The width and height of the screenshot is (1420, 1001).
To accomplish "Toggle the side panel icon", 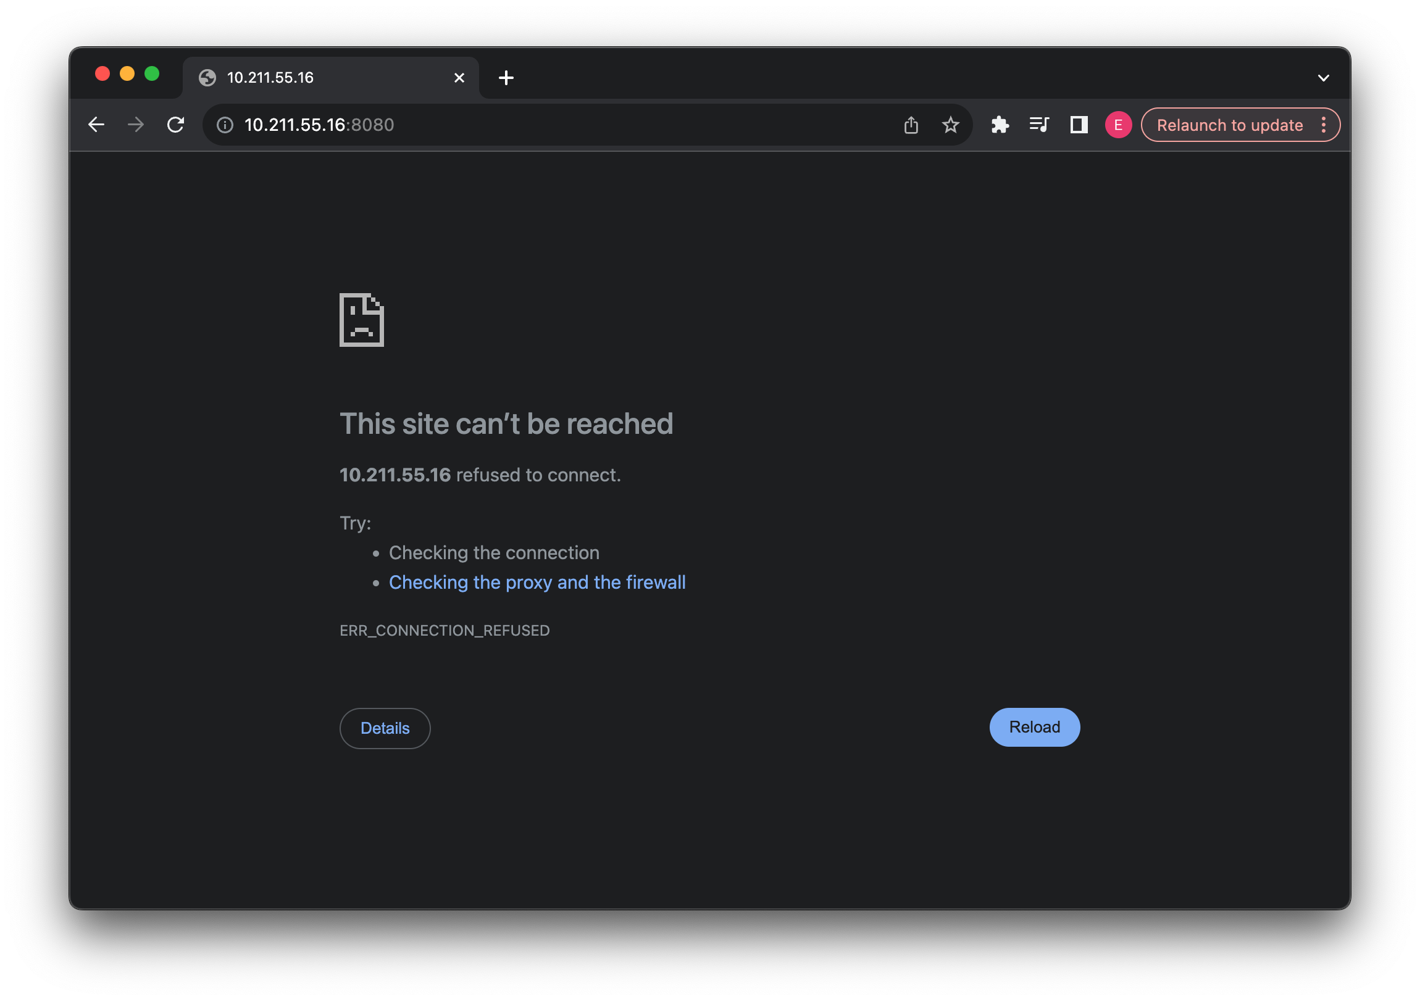I will click(x=1079, y=125).
